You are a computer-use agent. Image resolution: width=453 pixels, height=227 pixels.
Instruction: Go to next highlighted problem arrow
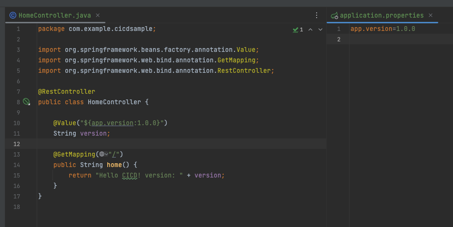(320, 30)
